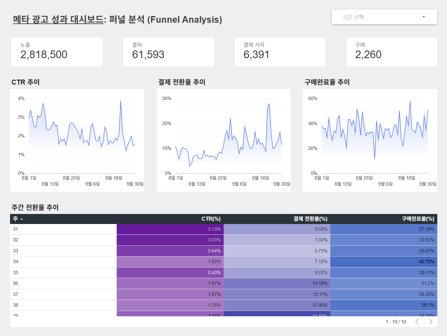This screenshot has height=336, width=447.
Task: Open the 메타 광고 성과 대시보드 title link
Action: 58,19
